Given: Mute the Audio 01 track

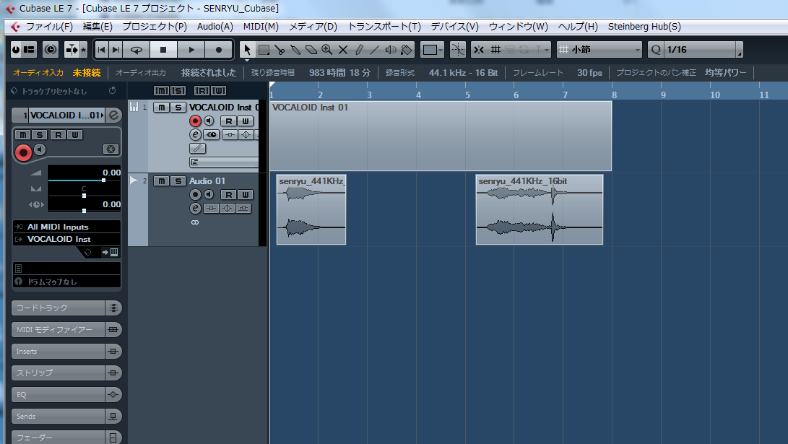Looking at the screenshot, I should (x=161, y=181).
